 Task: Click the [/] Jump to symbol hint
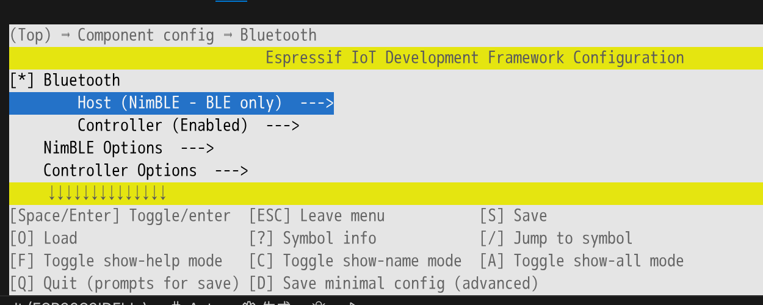pyautogui.click(x=556, y=239)
